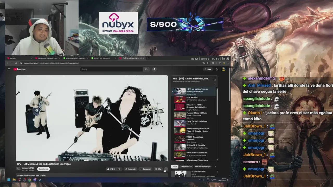This screenshot has width=333, height=187.
Task: Click the Suscribirme button
Action: point(43,169)
